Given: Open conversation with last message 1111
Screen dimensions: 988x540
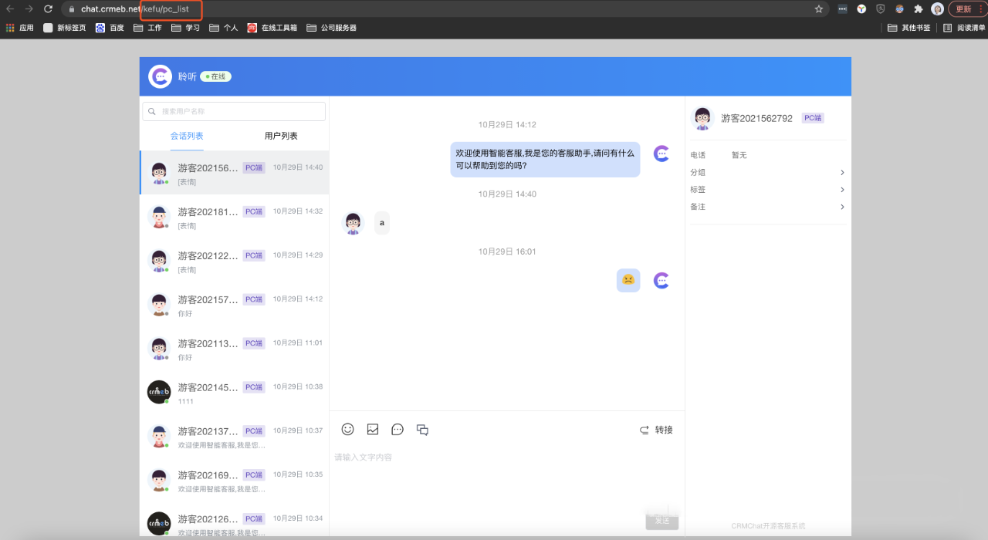Looking at the screenshot, I should [x=235, y=393].
